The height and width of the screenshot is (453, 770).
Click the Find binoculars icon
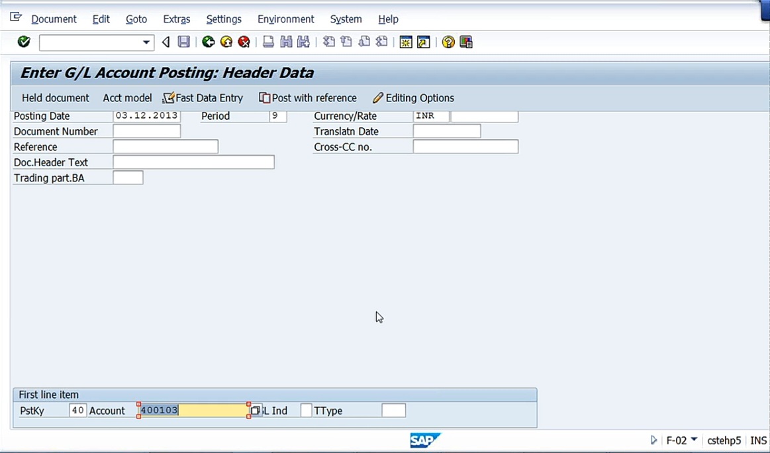click(x=286, y=42)
